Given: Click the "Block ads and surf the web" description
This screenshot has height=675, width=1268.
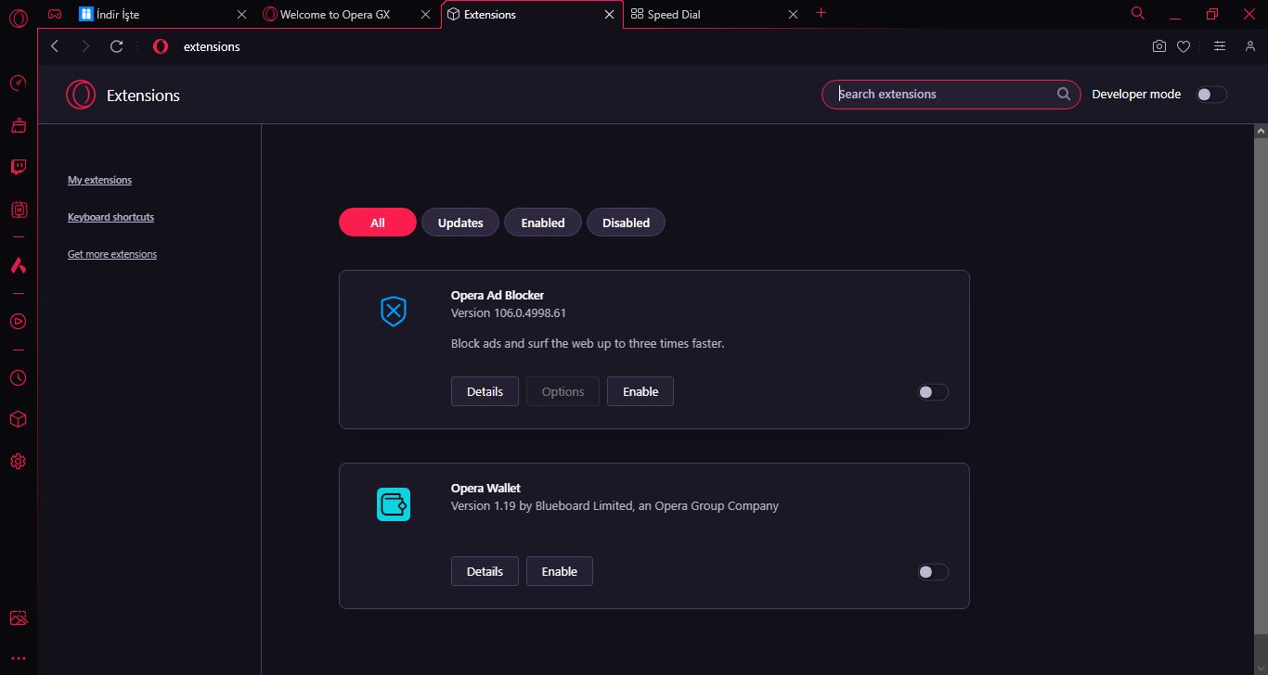Looking at the screenshot, I should tap(588, 343).
